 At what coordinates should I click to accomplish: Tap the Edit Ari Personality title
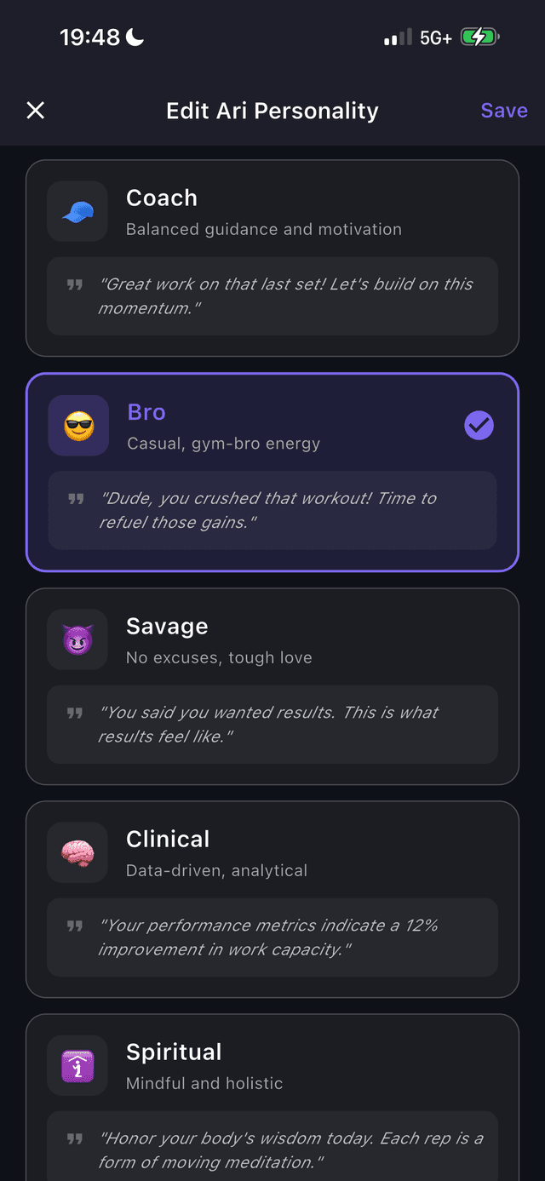click(x=272, y=110)
